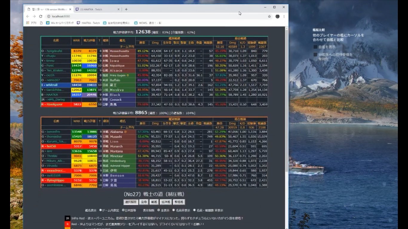Click player name Pynic
Image resolution: width=408 pixels, height=229 pixels.
coord(50,66)
